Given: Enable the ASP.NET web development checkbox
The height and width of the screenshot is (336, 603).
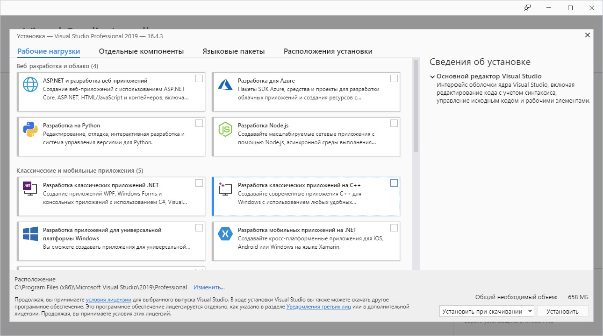Looking at the screenshot, I should [x=199, y=78].
